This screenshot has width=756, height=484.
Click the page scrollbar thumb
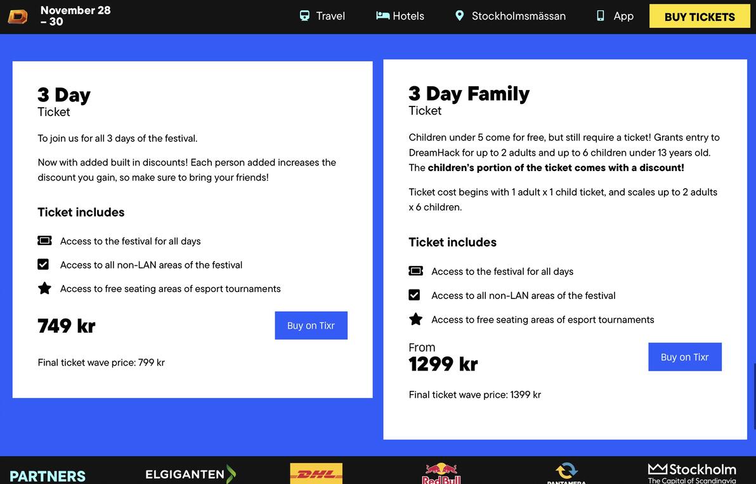pos(754,397)
